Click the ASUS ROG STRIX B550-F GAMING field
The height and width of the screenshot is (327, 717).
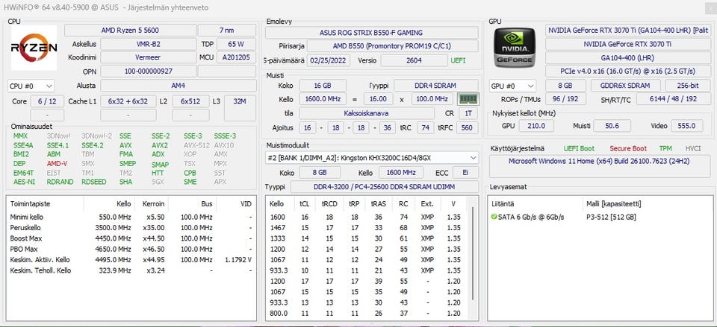[x=371, y=33]
